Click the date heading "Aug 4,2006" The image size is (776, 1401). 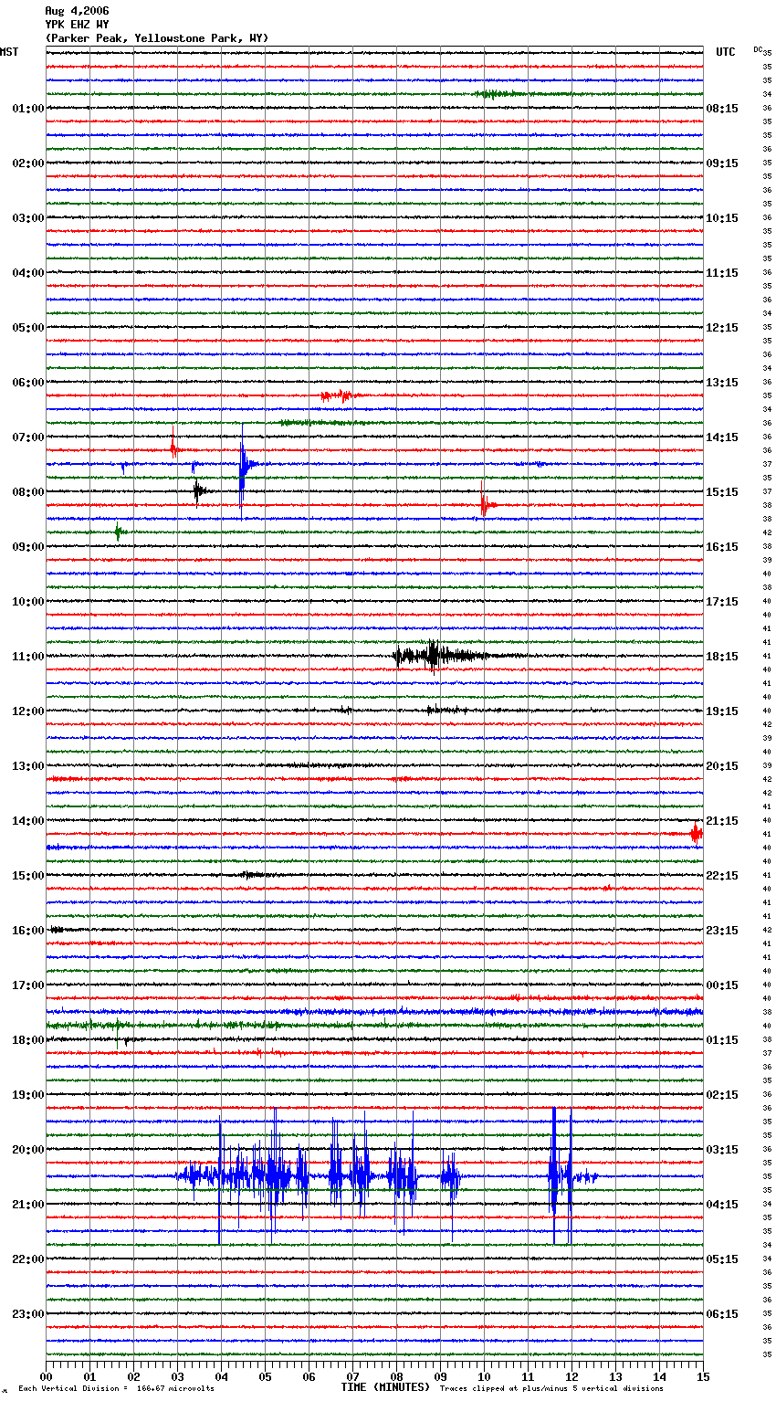[x=77, y=11]
